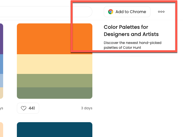This screenshot has width=183, height=137.
Task: Click the Chrome logo icon
Action: click(111, 12)
